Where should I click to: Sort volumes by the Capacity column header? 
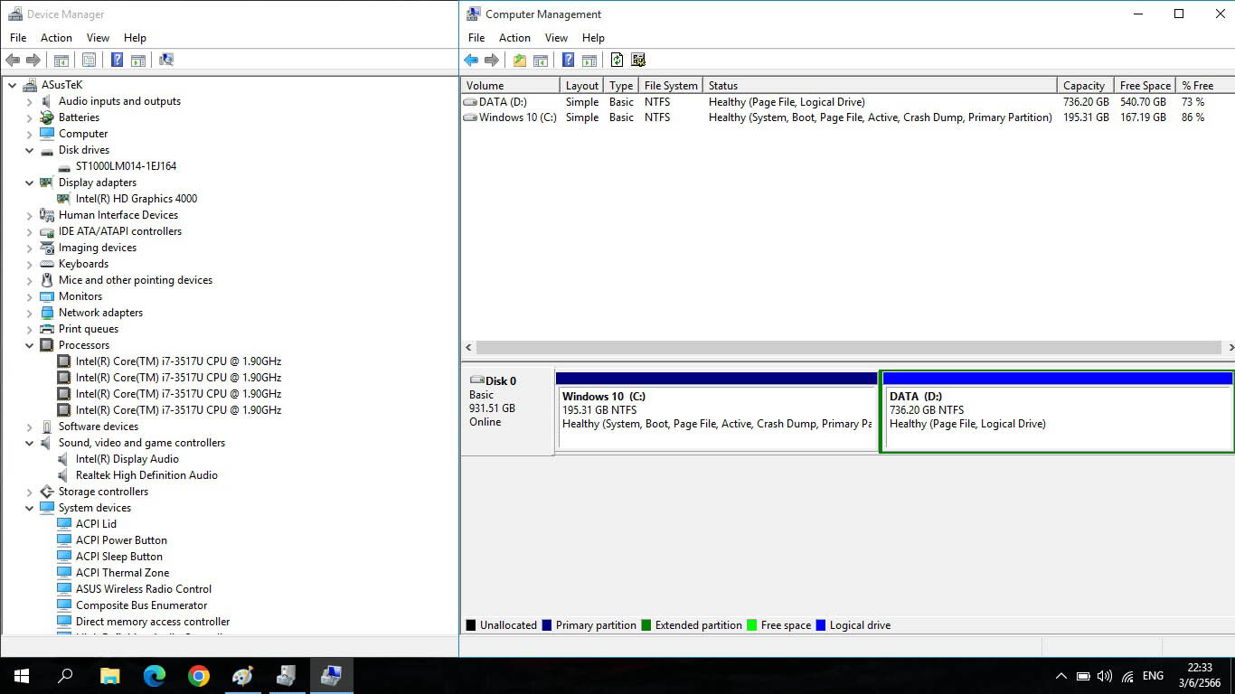(1085, 86)
